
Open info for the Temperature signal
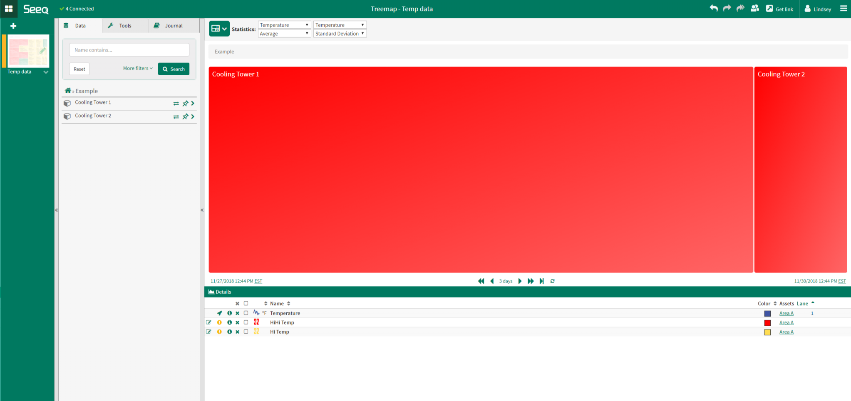click(x=229, y=313)
